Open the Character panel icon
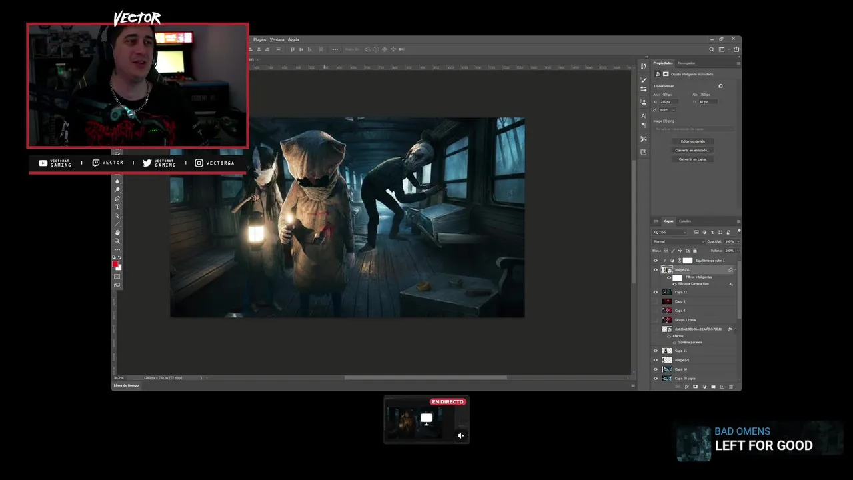This screenshot has height=480, width=853. point(644,116)
